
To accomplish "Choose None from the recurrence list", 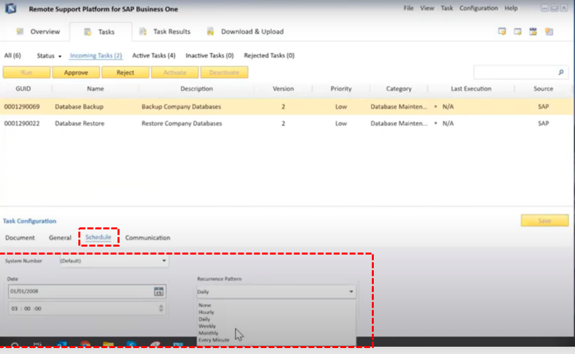I will click(205, 306).
